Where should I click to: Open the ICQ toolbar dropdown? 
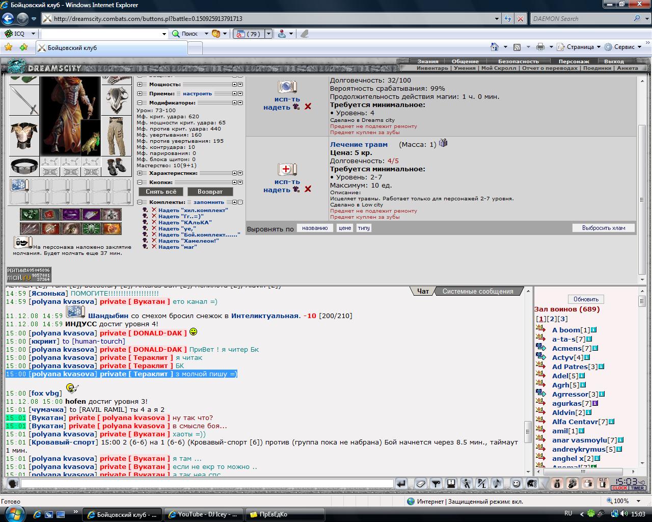[x=33, y=34]
